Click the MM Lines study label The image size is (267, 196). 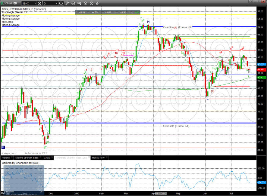pyautogui.click(x=7, y=22)
